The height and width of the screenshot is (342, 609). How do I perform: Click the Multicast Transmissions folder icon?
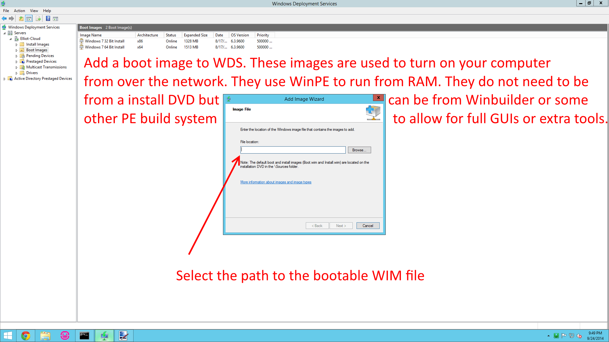(x=22, y=67)
